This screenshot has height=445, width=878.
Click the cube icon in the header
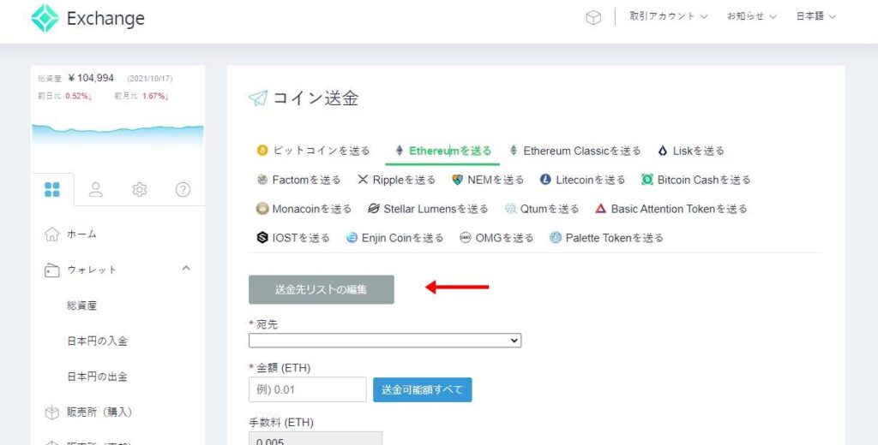[x=593, y=17]
